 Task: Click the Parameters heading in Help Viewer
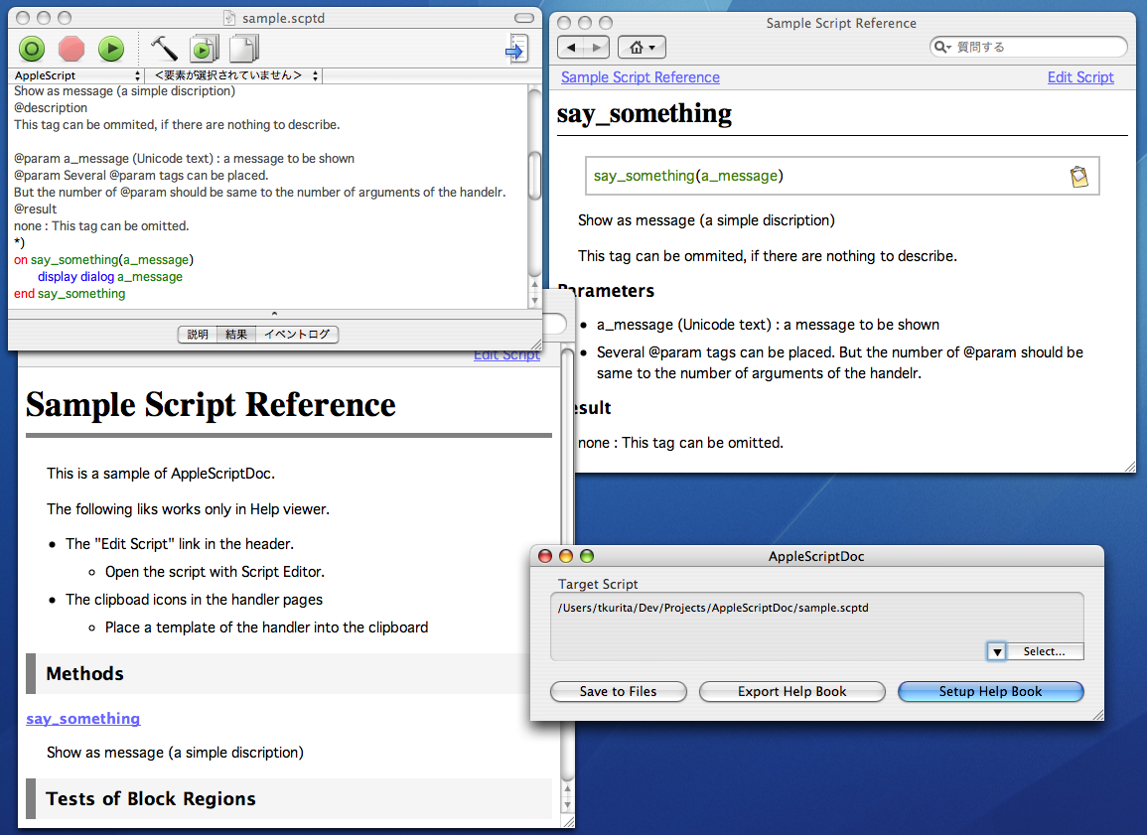point(606,291)
